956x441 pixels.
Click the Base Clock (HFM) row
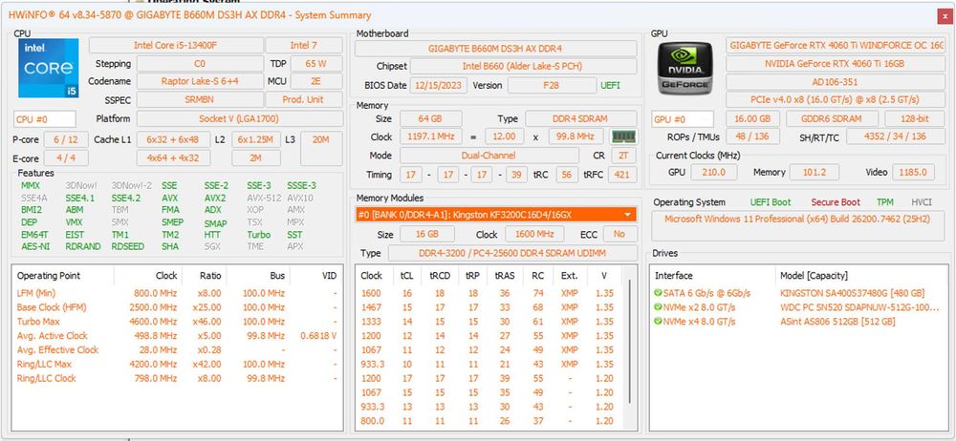point(177,307)
